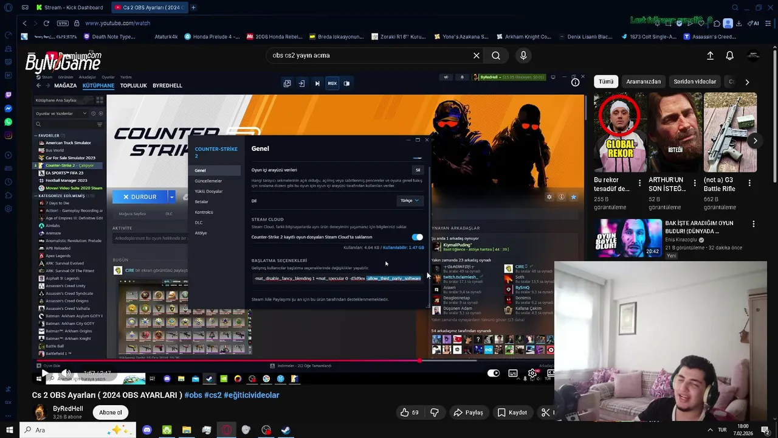Open the GLOBAL REKOR short thumbnail
Screen dimensions: 778x438
click(619, 132)
